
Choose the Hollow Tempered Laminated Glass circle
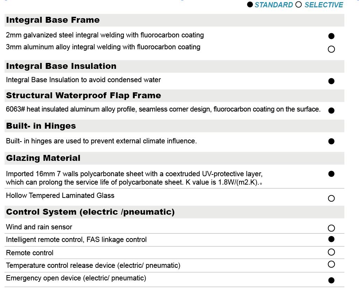tap(331, 199)
